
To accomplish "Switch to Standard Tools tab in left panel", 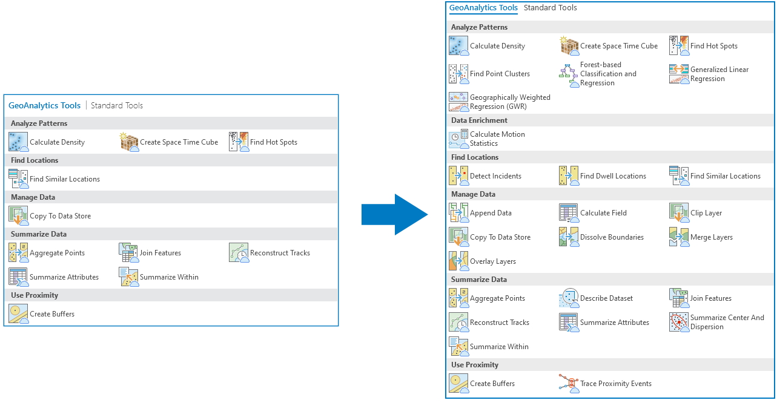I will (x=117, y=105).
